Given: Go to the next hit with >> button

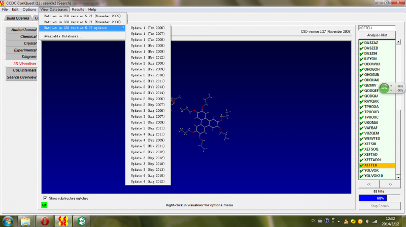Looking at the screenshot, I should point(390,184).
